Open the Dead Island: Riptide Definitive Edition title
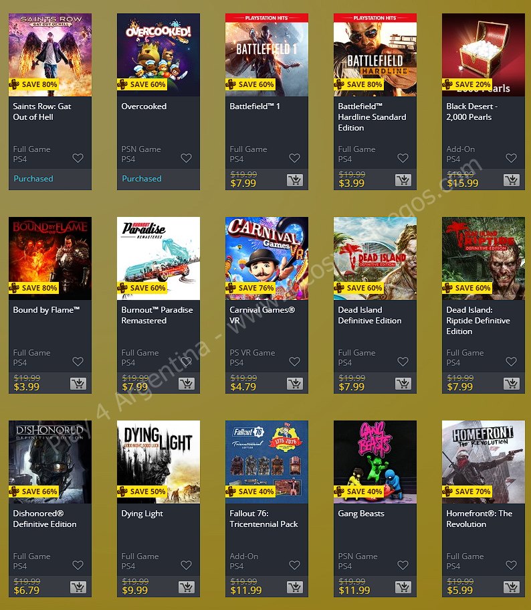531x610 pixels. tap(478, 321)
